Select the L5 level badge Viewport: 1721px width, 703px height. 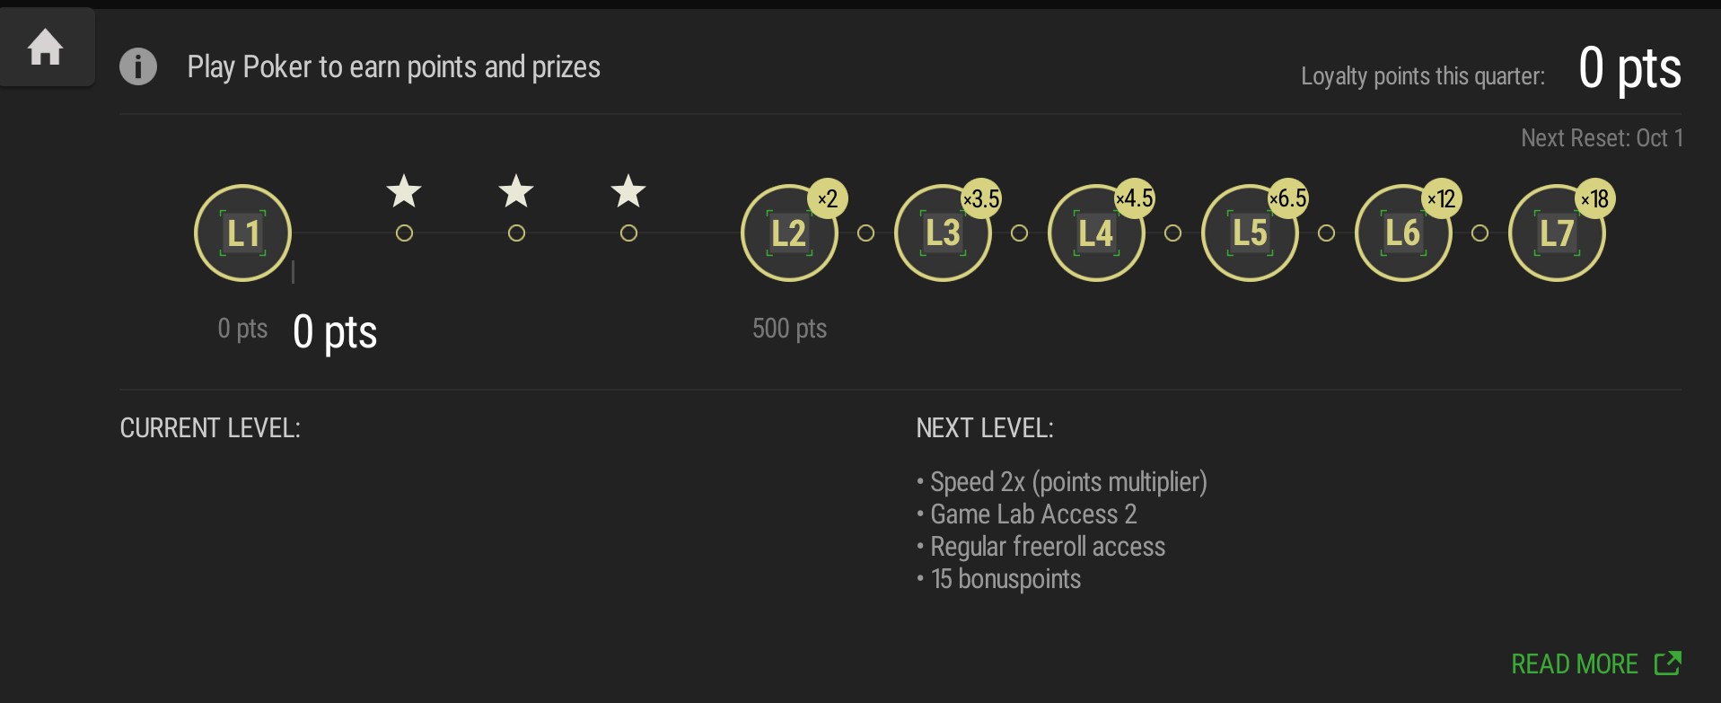[x=1249, y=233]
